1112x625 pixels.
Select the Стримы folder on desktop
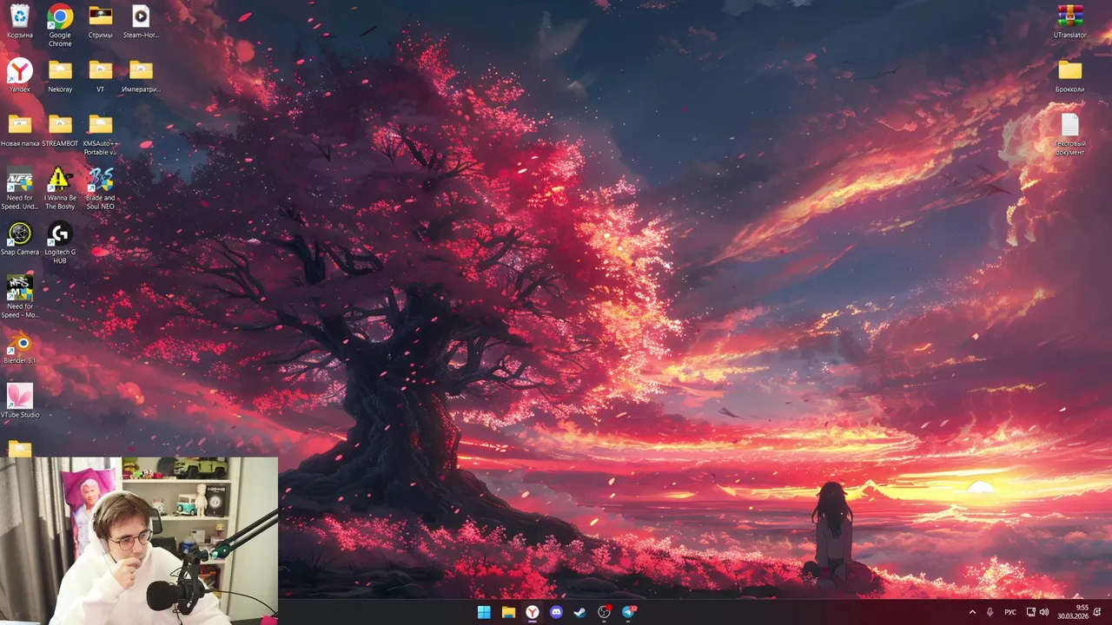click(x=101, y=22)
